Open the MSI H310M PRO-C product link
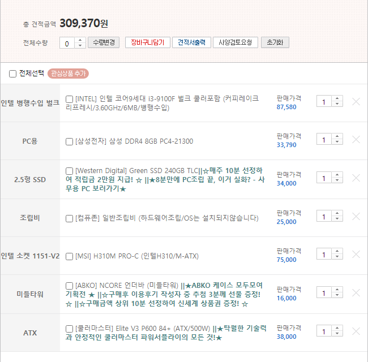The width and height of the screenshot is (368, 362). click(x=137, y=256)
